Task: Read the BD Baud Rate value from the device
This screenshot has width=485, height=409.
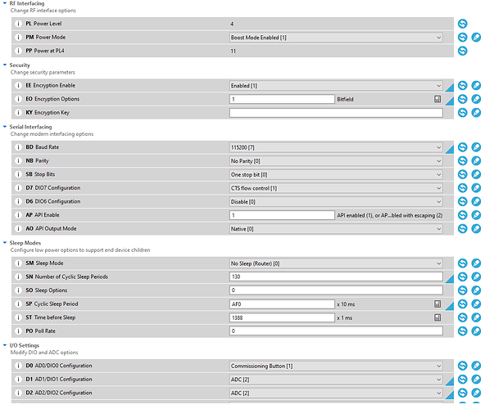Action: 462,147
